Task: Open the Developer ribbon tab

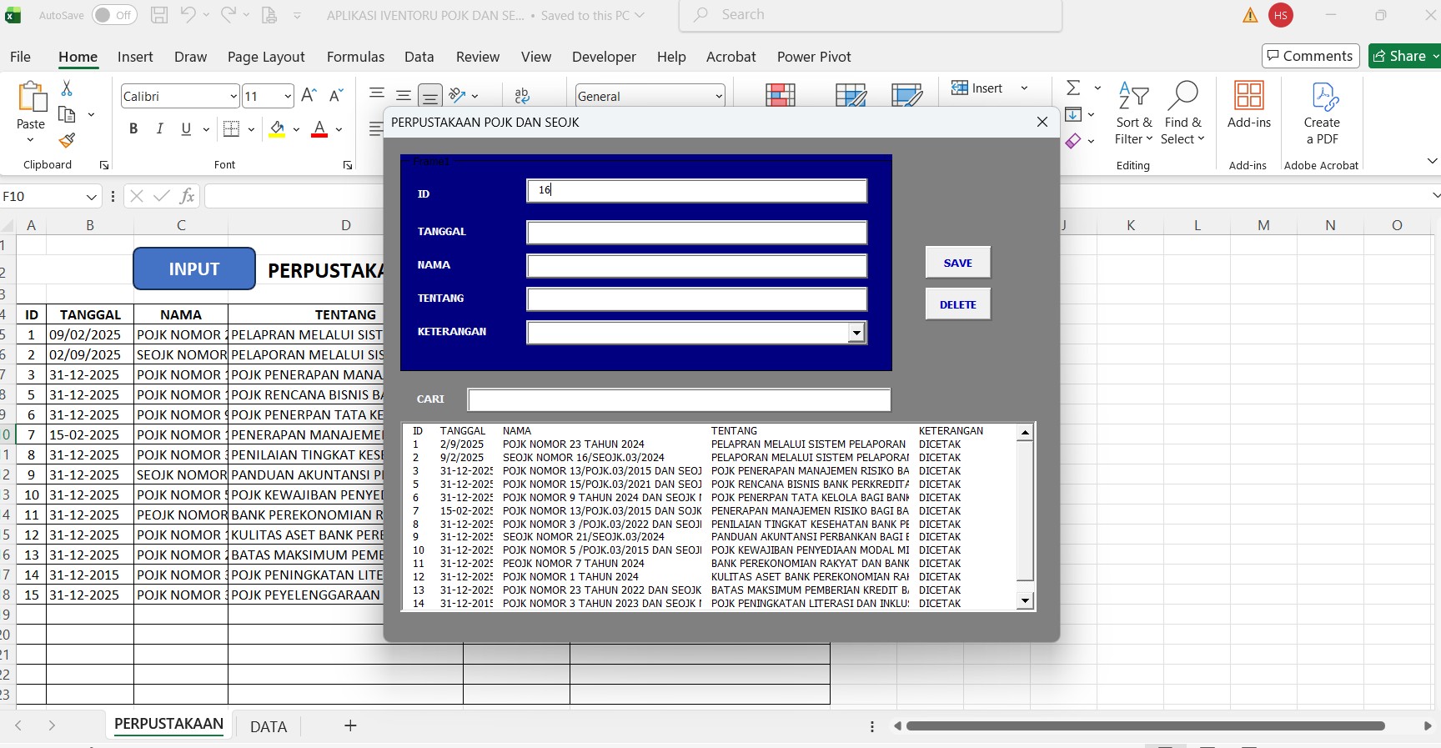Action: (604, 57)
